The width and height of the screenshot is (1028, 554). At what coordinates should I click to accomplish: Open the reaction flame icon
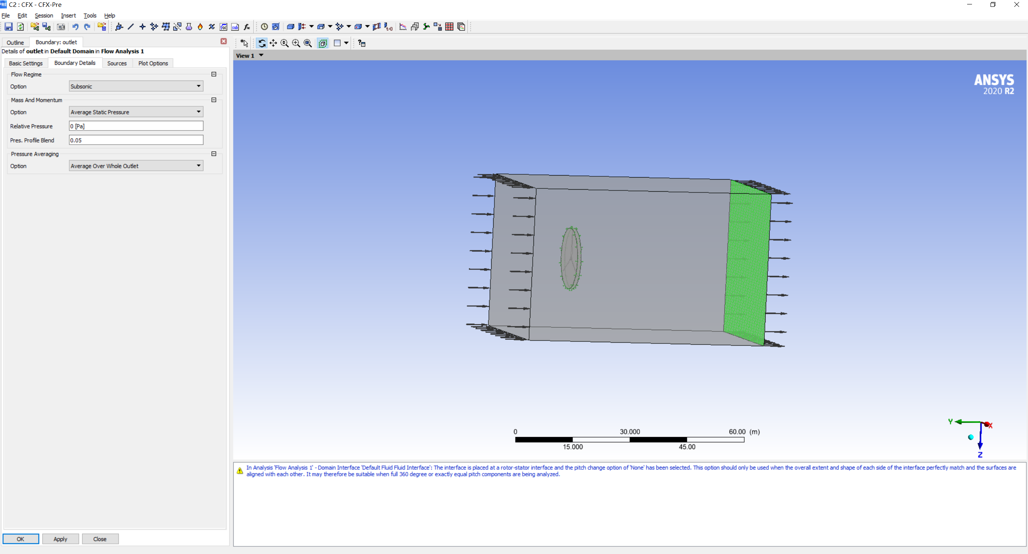(200, 27)
